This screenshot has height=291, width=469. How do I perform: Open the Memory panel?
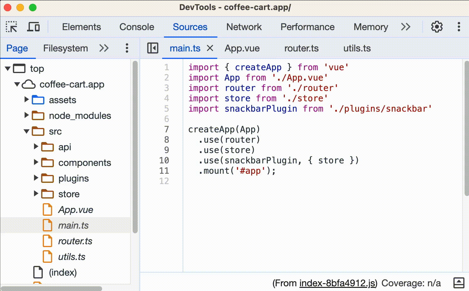pos(371,27)
